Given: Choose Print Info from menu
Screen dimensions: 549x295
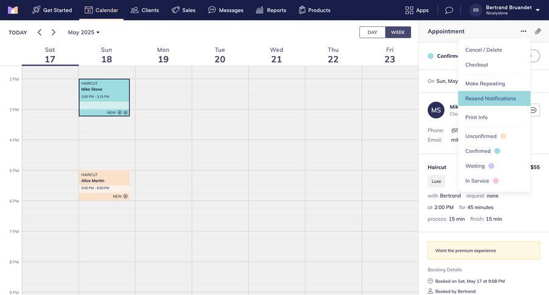Looking at the screenshot, I should click(x=494, y=117).
